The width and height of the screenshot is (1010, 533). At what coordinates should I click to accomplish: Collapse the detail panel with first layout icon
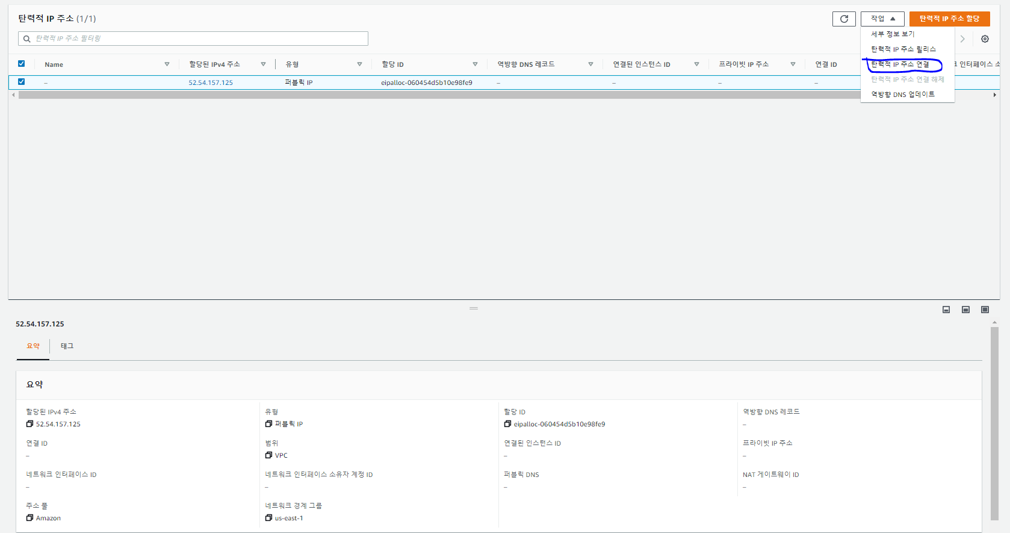pos(946,310)
